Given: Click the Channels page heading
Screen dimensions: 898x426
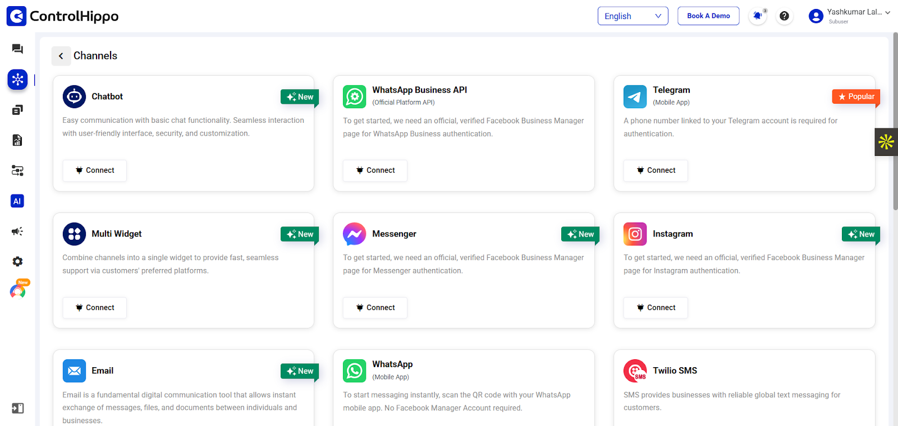Looking at the screenshot, I should pyautogui.click(x=95, y=55).
